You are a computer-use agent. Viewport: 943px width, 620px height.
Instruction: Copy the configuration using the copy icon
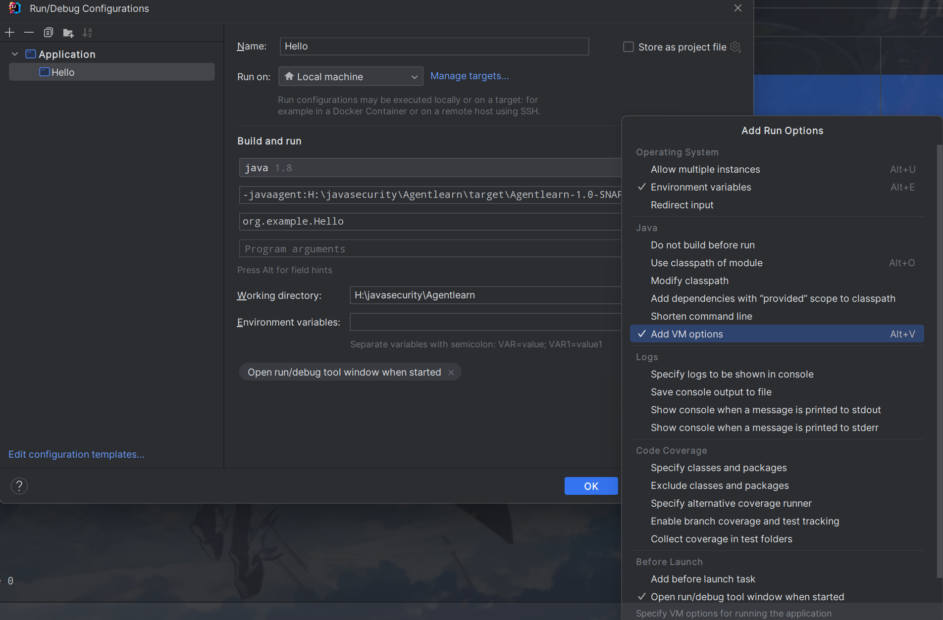48,33
